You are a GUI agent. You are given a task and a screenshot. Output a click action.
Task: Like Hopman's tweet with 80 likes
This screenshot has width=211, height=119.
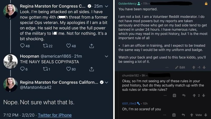(69, 69)
